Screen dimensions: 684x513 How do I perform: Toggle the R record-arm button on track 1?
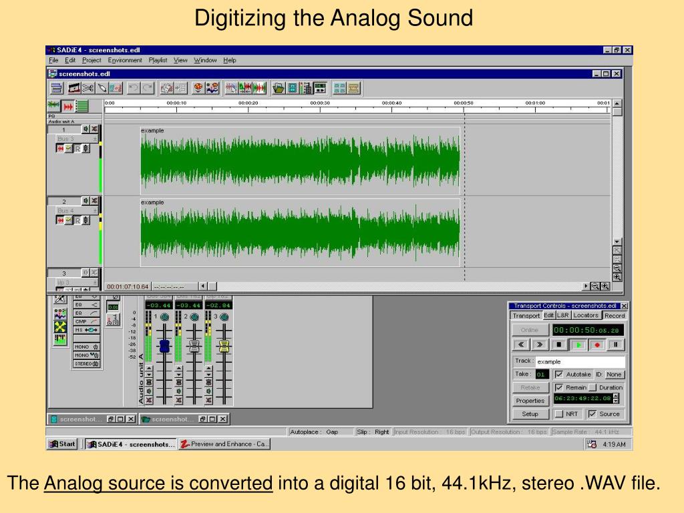pyautogui.click(x=77, y=149)
